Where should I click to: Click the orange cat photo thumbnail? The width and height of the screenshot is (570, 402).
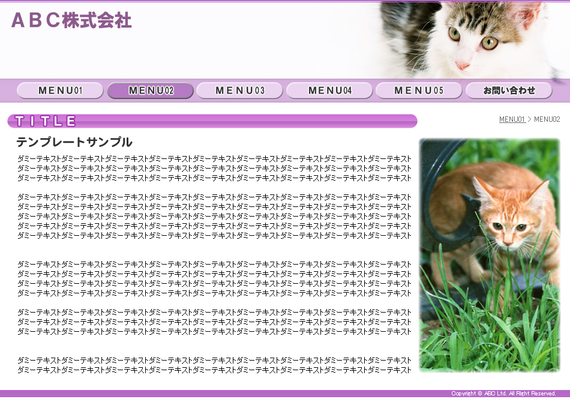(x=489, y=255)
